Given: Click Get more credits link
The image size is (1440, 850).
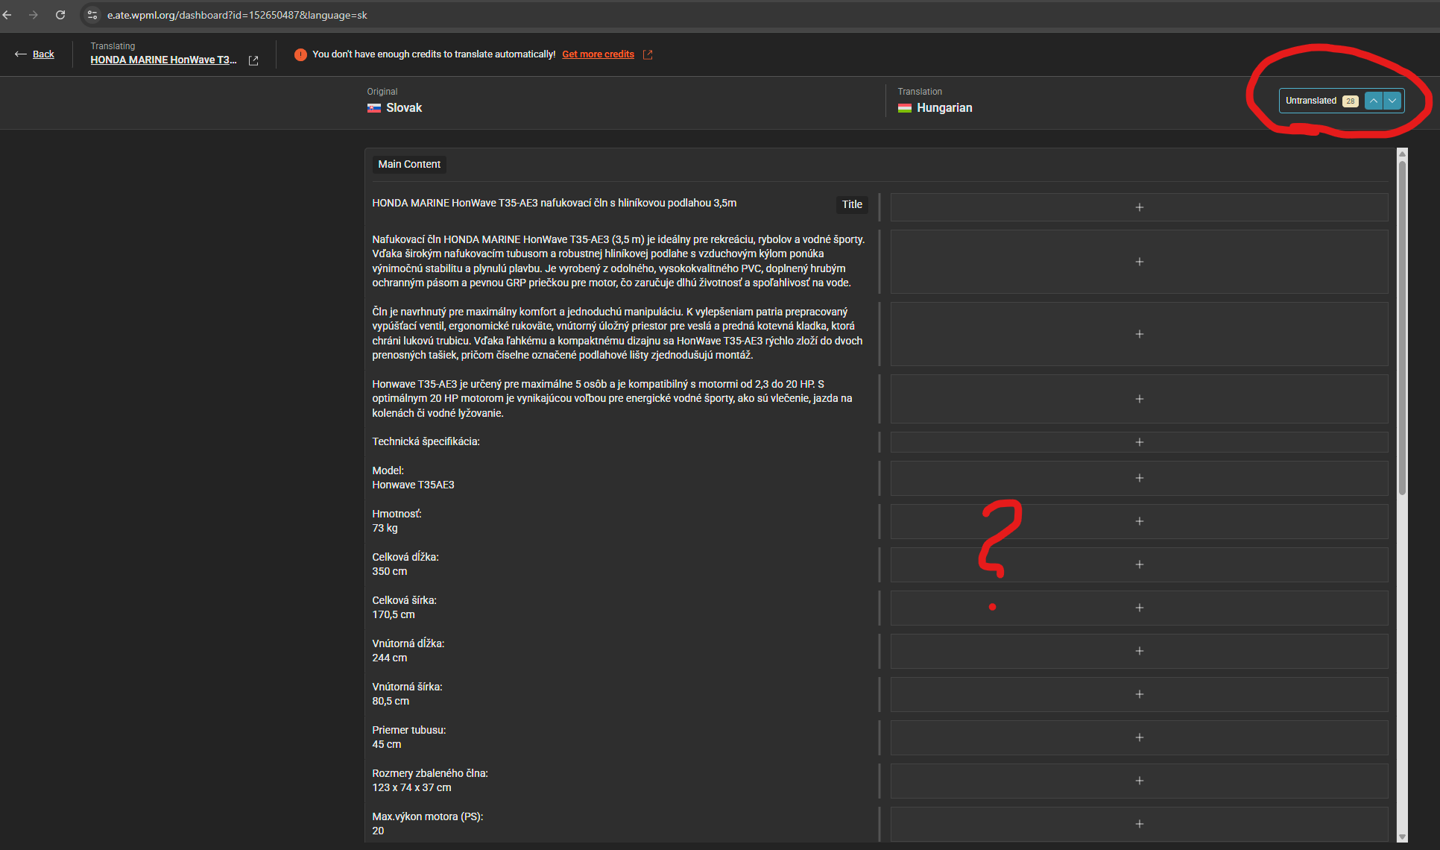Looking at the screenshot, I should 598,54.
